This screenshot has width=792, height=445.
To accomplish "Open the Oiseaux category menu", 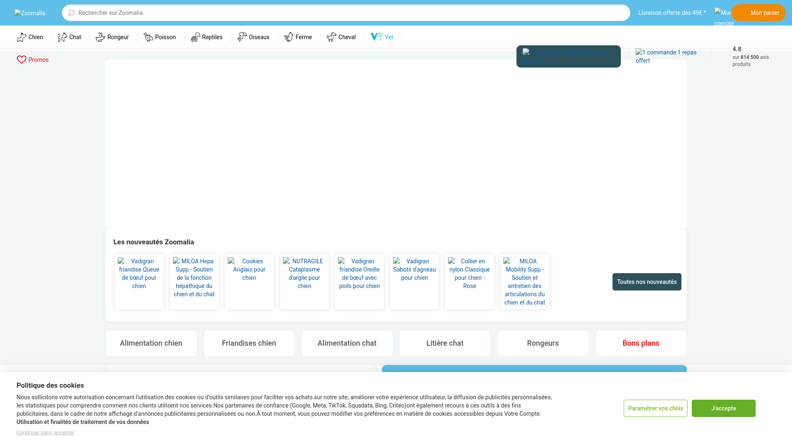I will pos(253,37).
